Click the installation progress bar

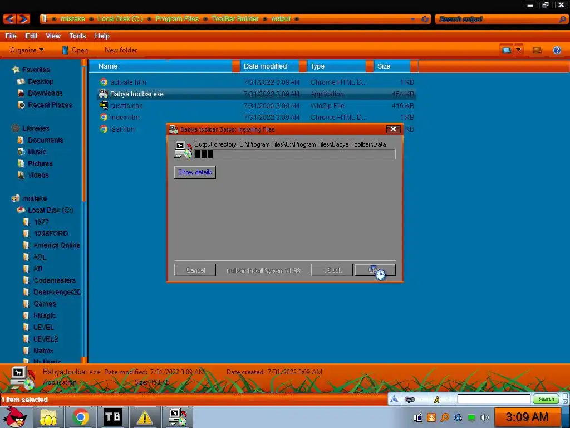click(x=295, y=154)
